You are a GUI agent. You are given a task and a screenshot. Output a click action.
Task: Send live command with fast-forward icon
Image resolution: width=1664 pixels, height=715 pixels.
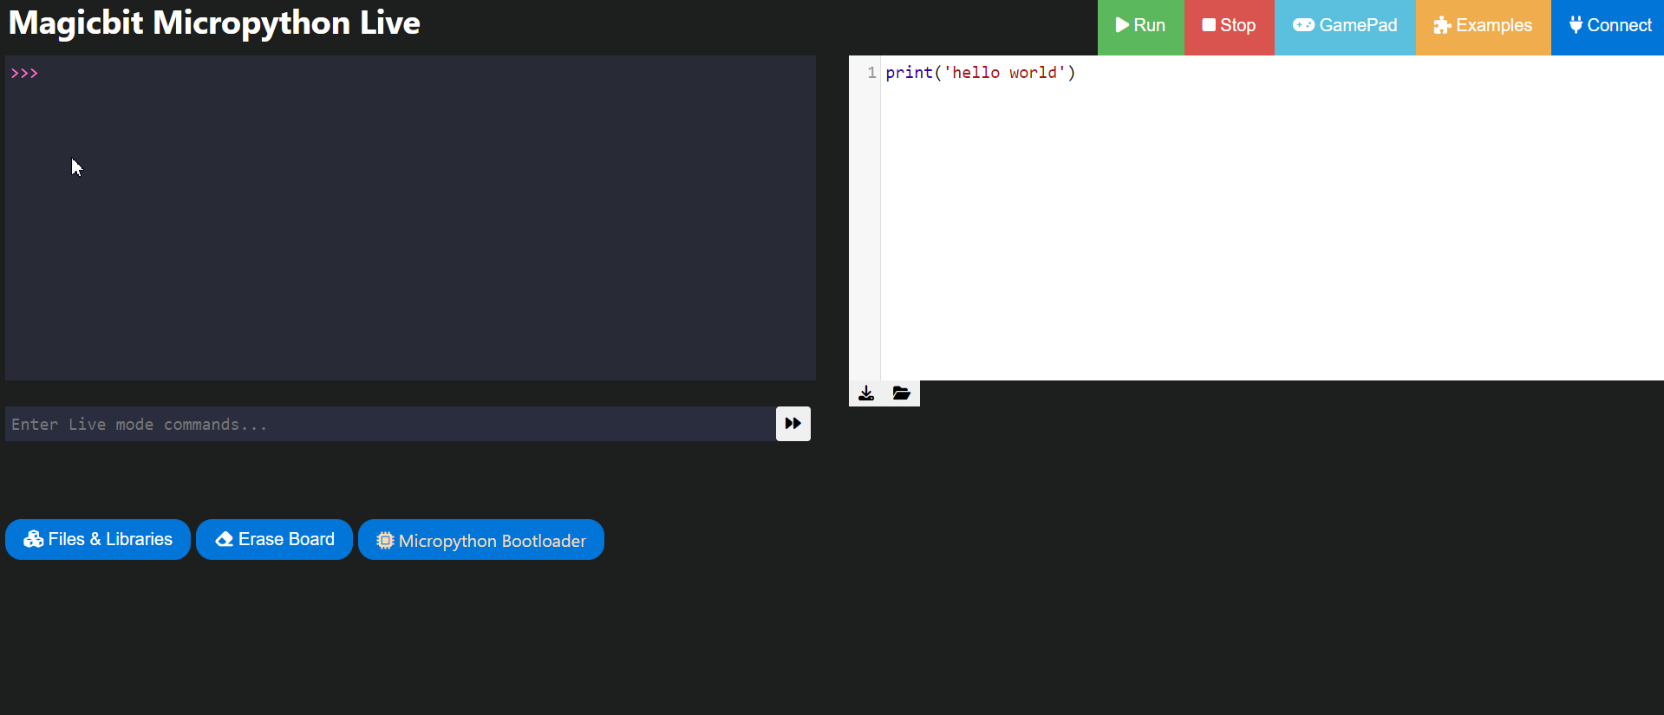[x=793, y=424]
